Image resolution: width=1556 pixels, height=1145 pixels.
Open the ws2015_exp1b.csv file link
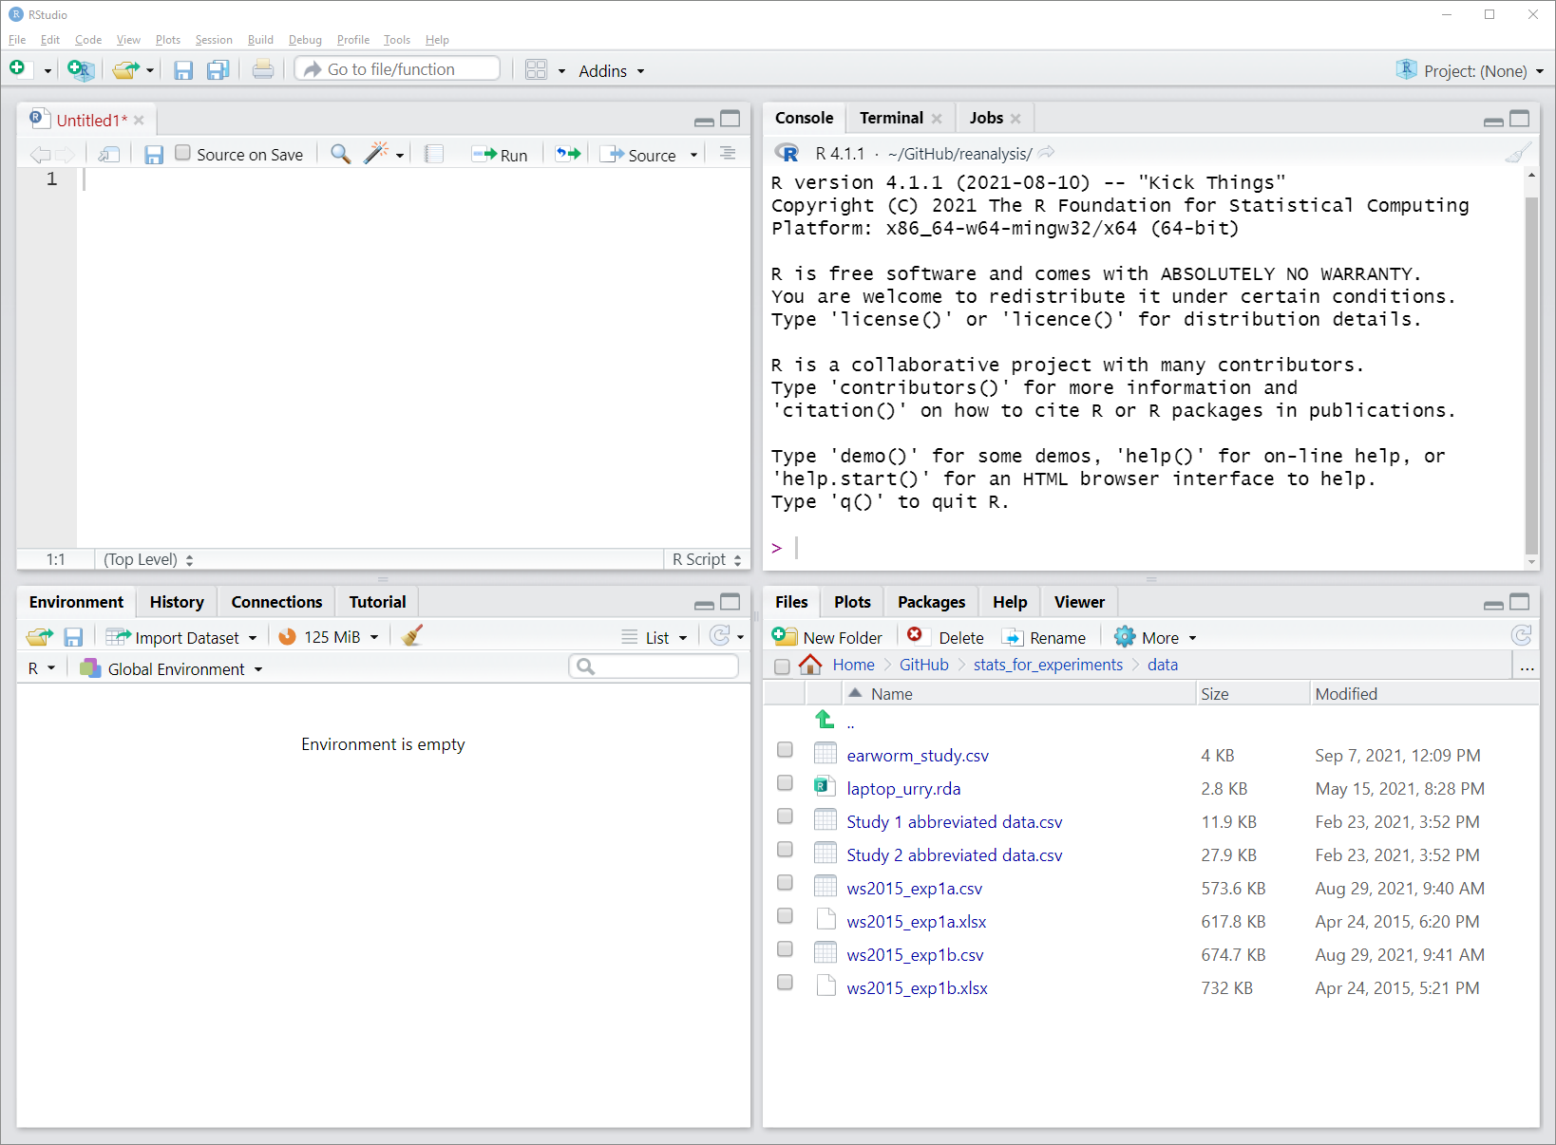tap(915, 955)
